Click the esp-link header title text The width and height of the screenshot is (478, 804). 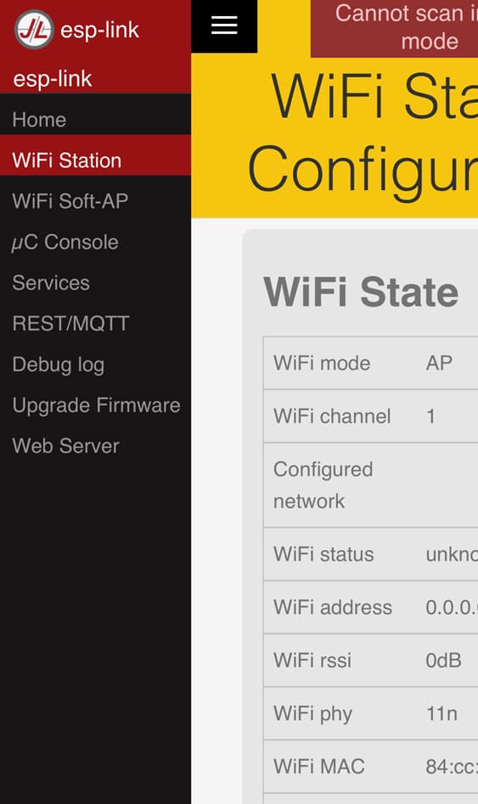99,31
